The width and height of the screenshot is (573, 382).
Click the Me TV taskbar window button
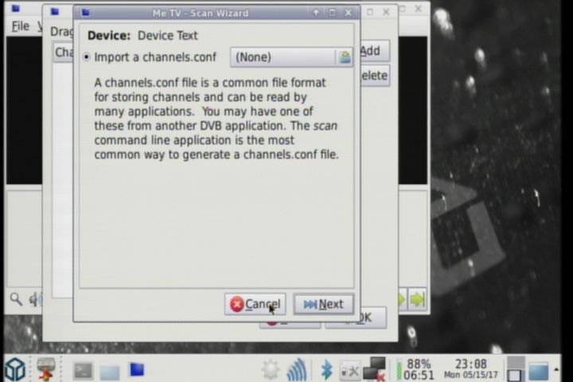pyautogui.click(x=136, y=369)
